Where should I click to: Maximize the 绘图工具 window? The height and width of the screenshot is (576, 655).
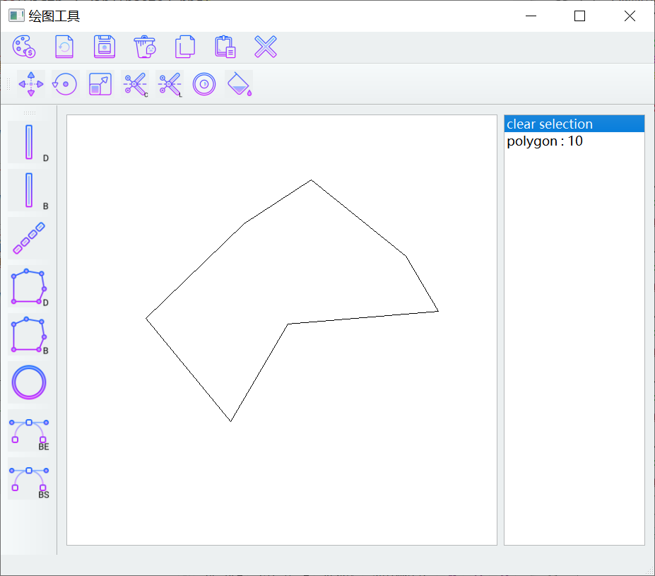coord(579,16)
